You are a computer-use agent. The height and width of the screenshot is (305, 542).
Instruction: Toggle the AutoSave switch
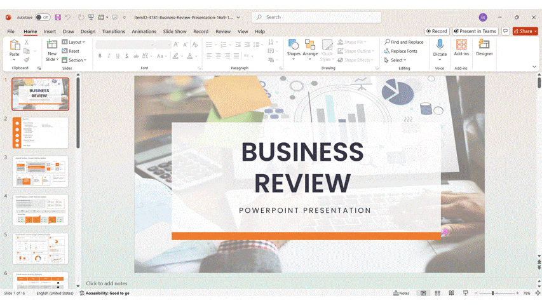tap(43, 17)
